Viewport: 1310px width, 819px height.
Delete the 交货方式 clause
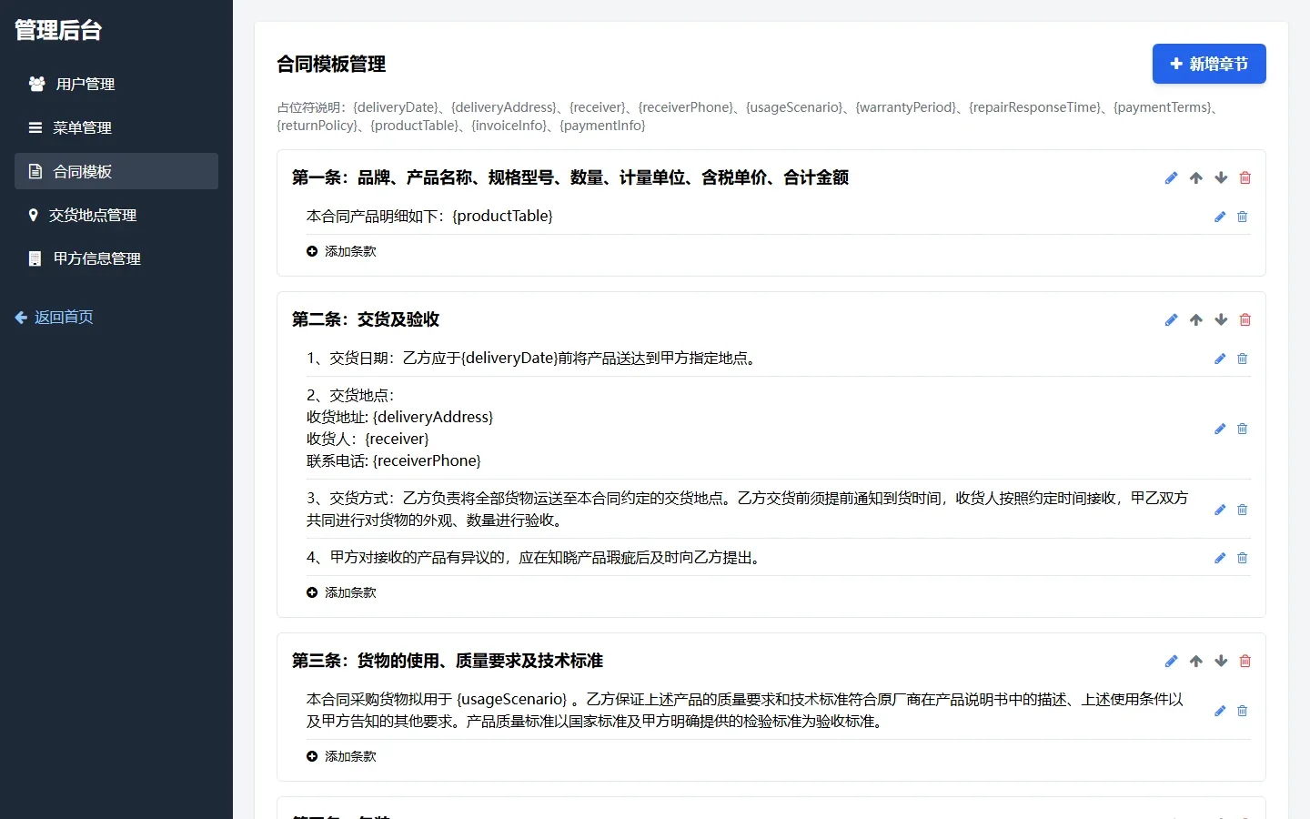[x=1243, y=510]
